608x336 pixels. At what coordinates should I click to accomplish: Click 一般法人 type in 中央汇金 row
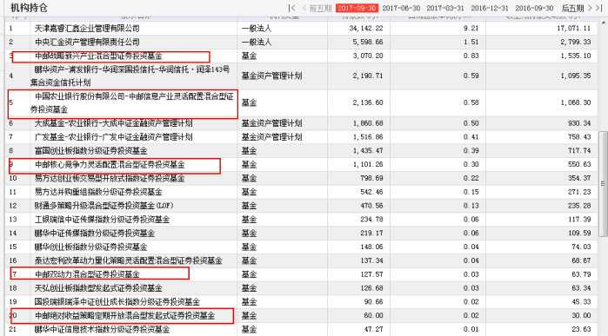point(257,42)
